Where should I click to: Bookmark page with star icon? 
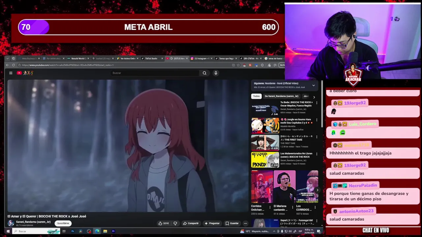238,65
